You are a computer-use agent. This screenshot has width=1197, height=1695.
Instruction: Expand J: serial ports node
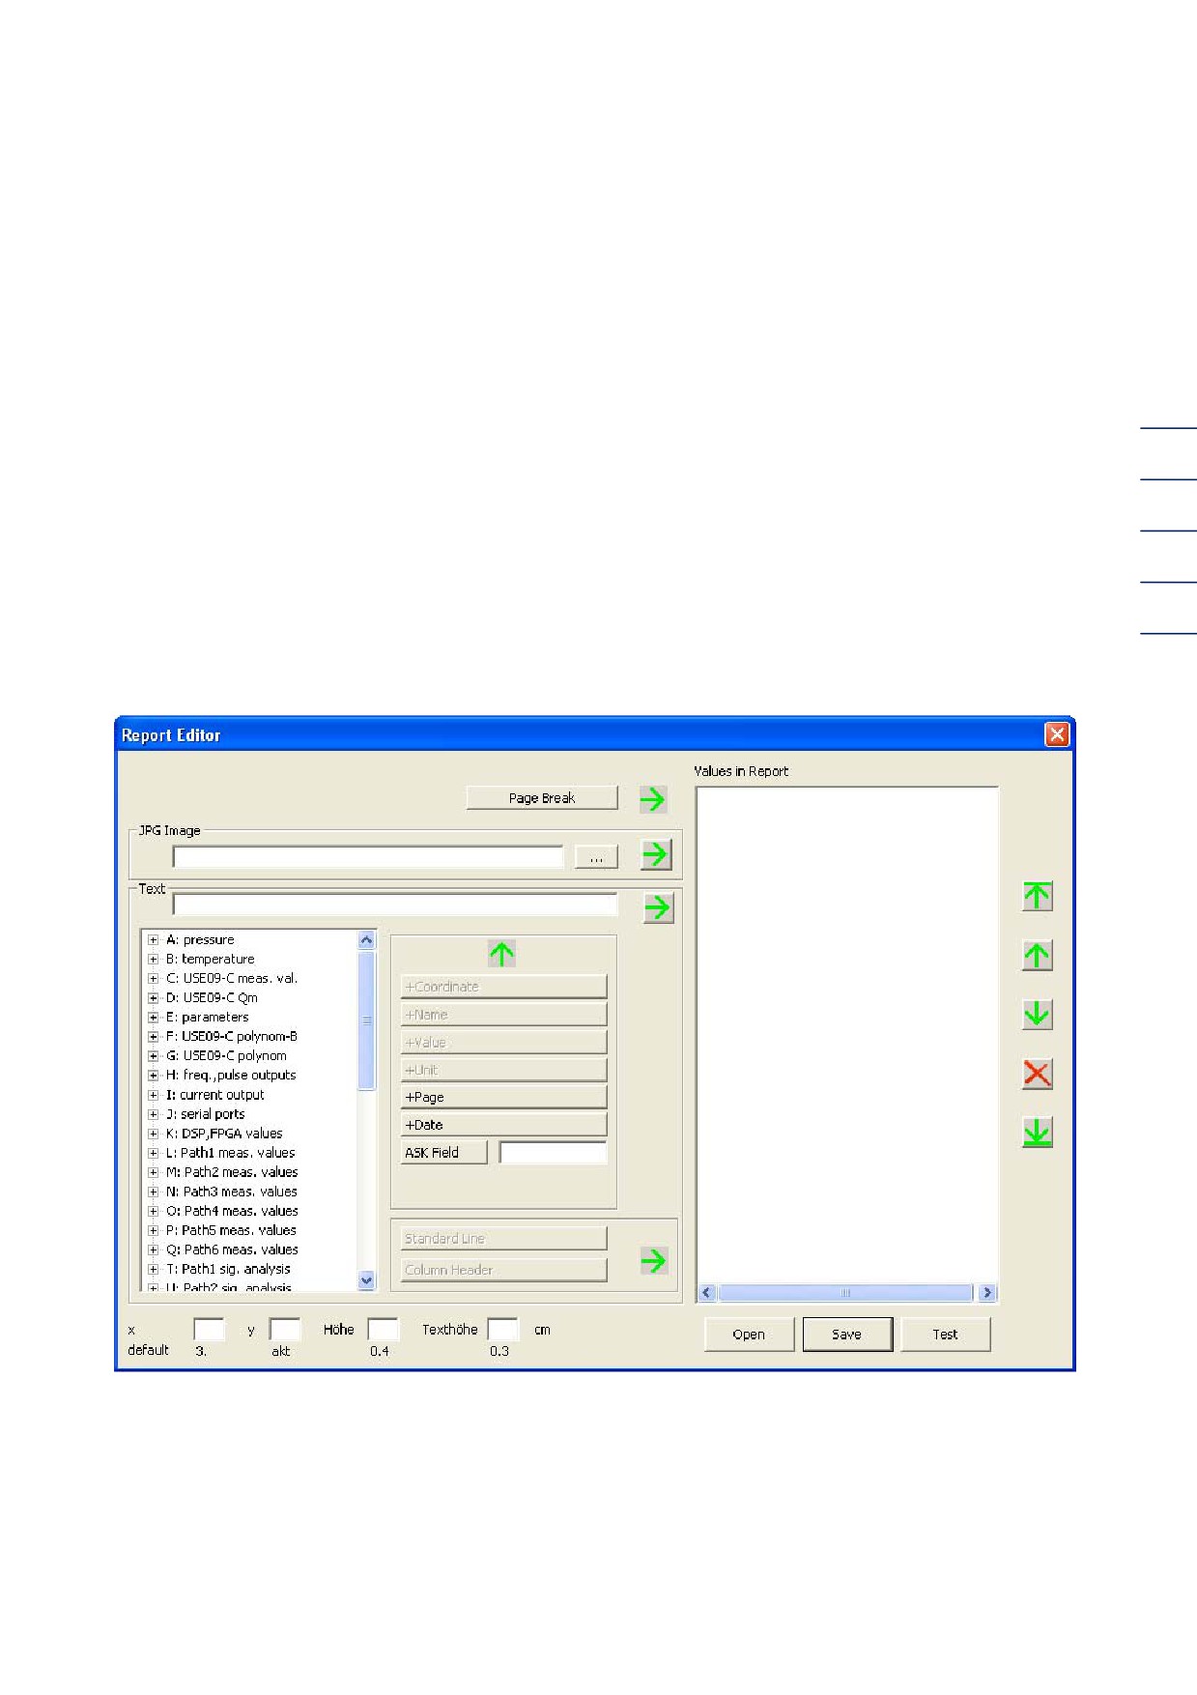coord(153,1114)
